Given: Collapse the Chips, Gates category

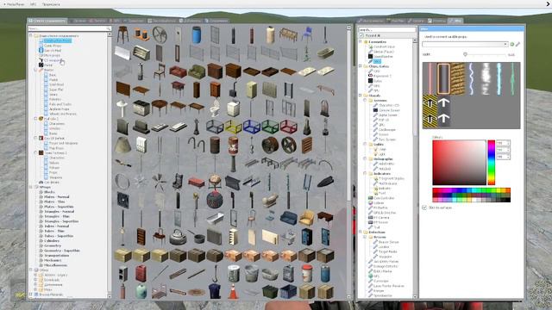Looking at the screenshot, I should point(361,66).
